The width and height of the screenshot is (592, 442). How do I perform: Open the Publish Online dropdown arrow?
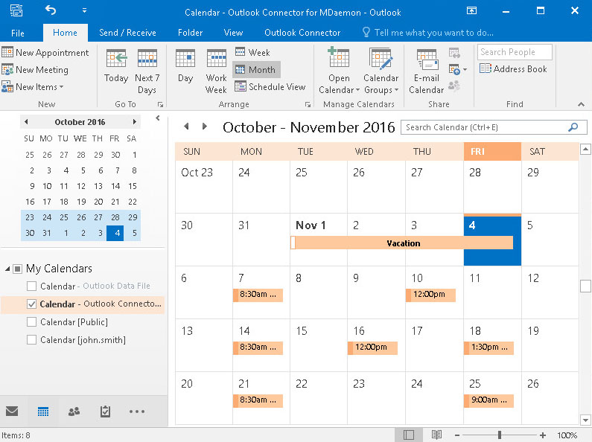pyautogui.click(x=465, y=70)
